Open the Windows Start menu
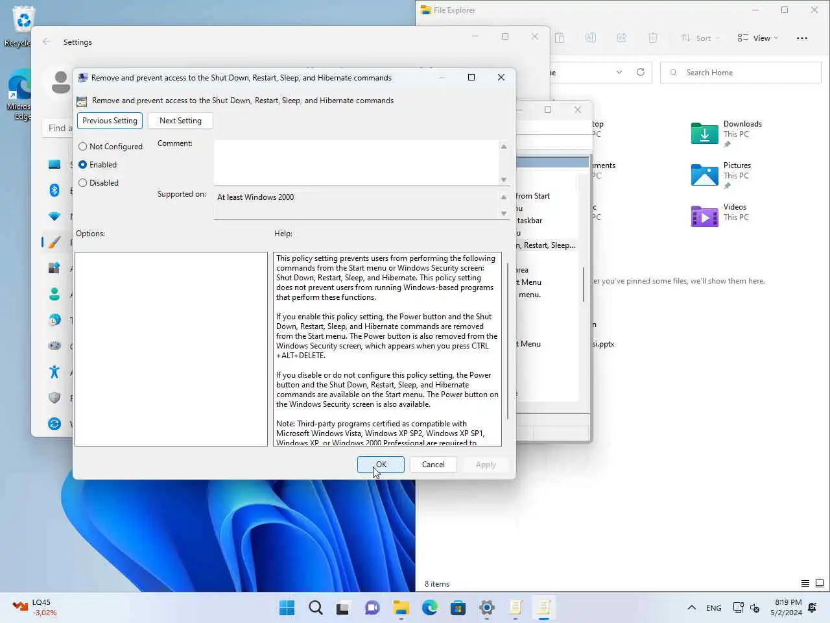Screen dimensions: 830x623 [x=287, y=607]
